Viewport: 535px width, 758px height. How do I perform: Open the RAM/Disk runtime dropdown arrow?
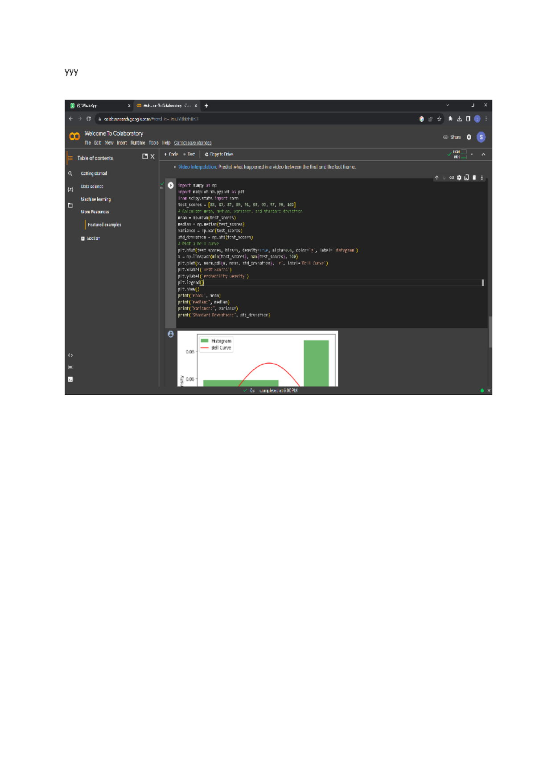tap(472, 154)
